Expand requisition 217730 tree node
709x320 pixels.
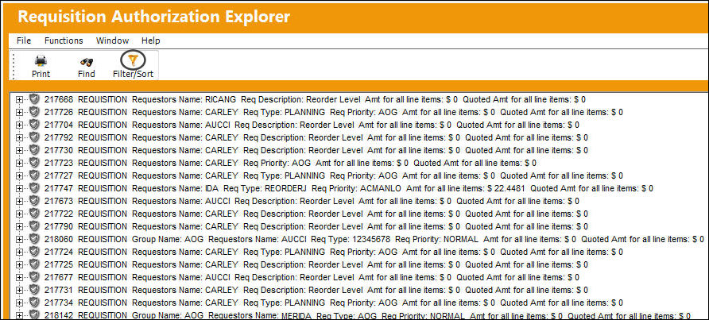point(19,150)
